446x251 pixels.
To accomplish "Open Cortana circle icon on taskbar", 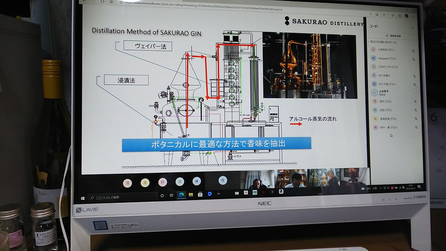I will (162, 195).
